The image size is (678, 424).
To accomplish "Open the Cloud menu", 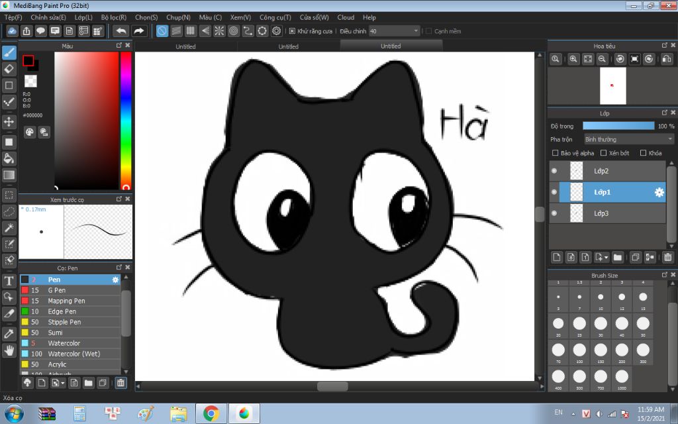I will [x=346, y=17].
